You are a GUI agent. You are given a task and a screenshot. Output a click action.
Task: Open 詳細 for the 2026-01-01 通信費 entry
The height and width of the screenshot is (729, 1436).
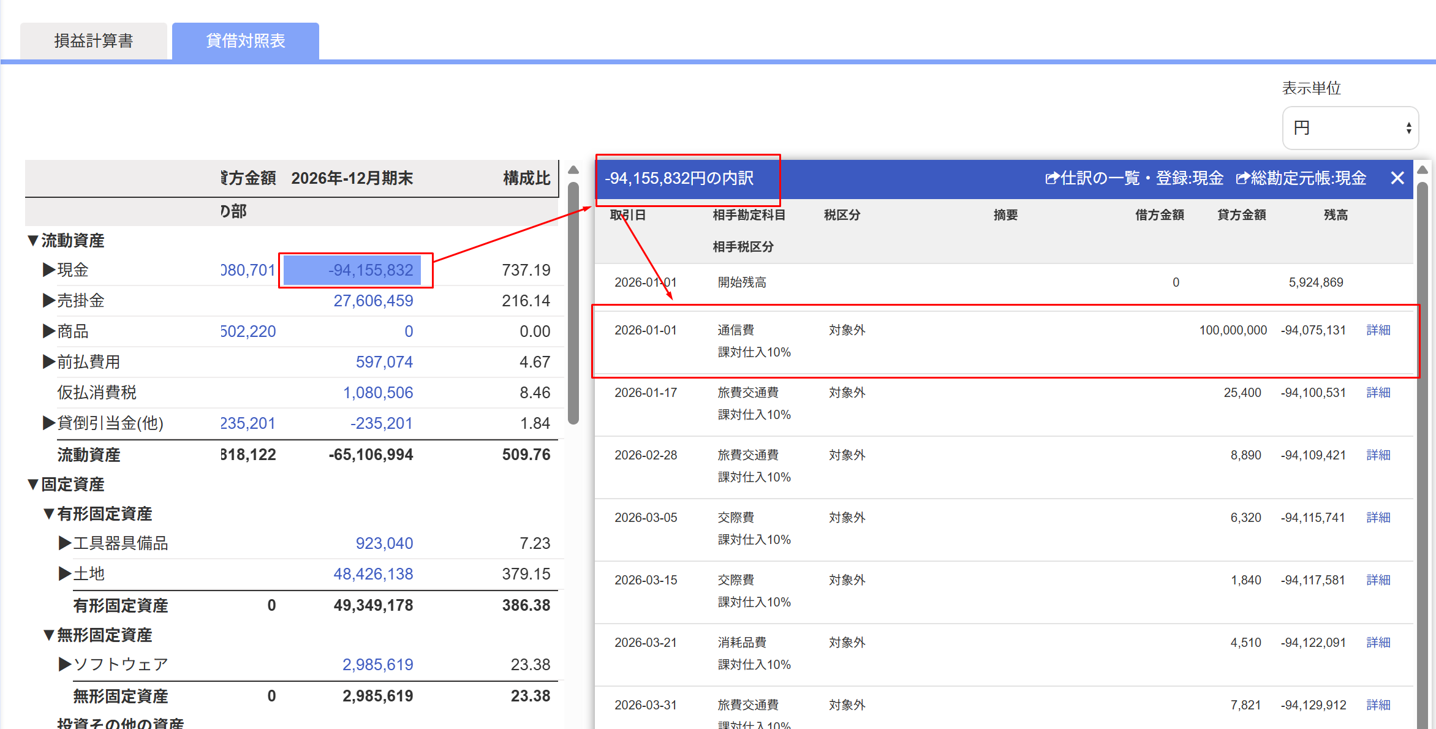click(1378, 330)
